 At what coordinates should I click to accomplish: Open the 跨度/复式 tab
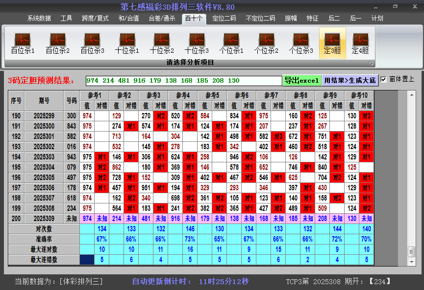[95, 19]
